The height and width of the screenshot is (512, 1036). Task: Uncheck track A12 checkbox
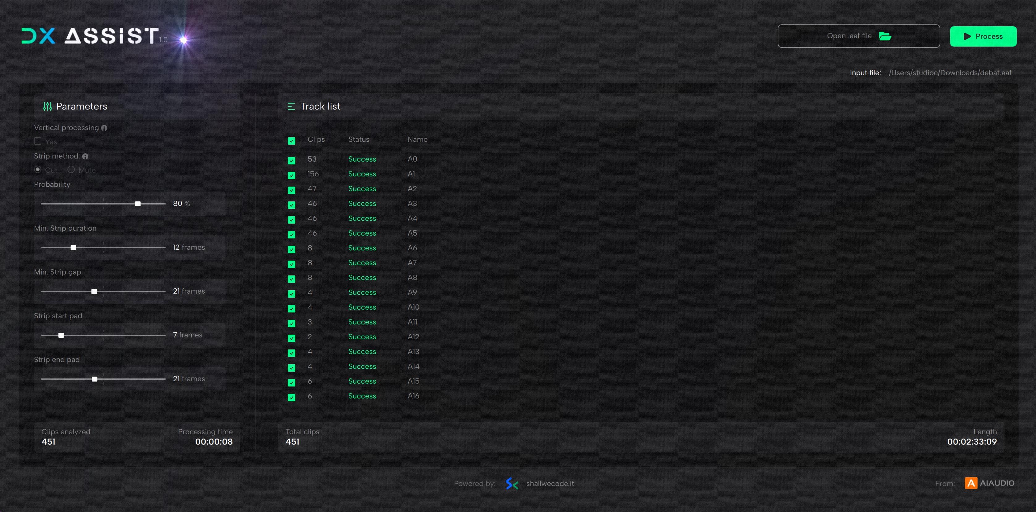pos(292,338)
